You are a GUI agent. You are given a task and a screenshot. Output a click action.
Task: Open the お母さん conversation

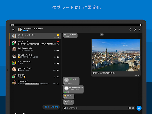pos(36,76)
